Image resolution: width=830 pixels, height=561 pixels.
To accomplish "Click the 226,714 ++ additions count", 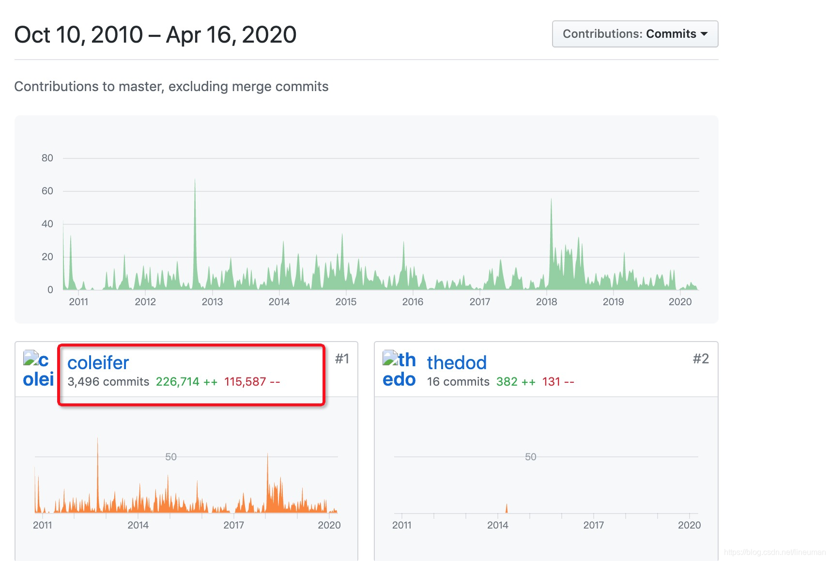I will point(186,382).
